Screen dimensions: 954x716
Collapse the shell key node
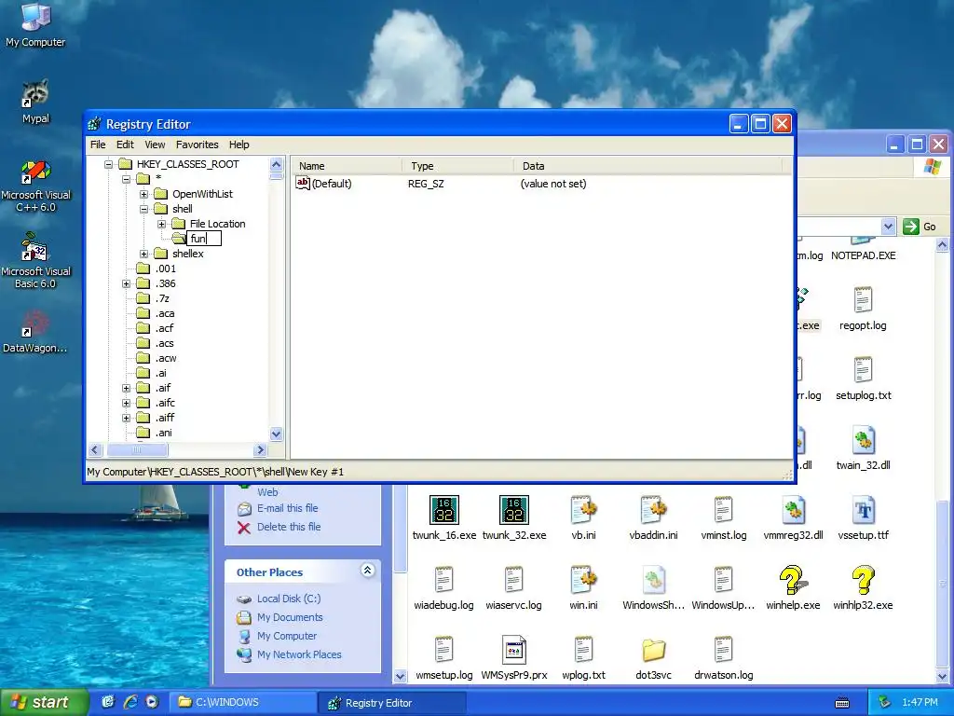tap(143, 209)
